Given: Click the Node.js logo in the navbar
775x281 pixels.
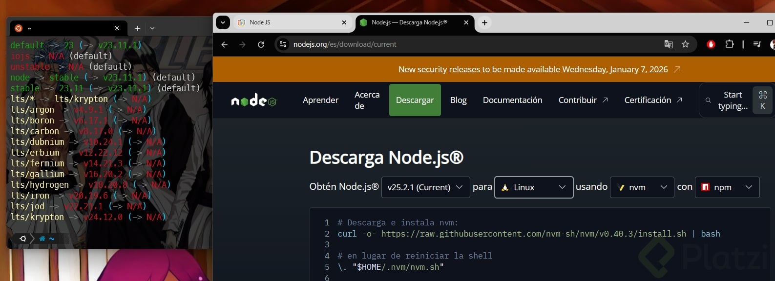Looking at the screenshot, I should 254,100.
